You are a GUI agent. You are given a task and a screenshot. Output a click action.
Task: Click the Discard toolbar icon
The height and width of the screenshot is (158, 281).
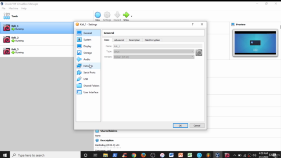[x=117, y=15]
